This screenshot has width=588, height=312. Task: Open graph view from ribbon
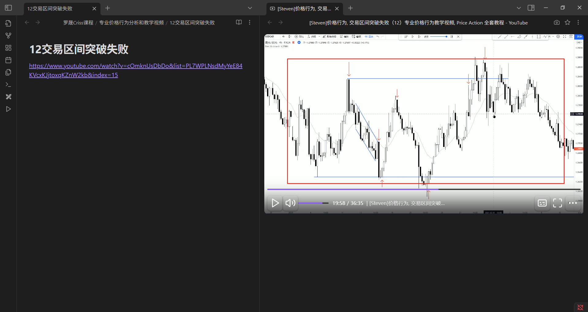(8, 35)
